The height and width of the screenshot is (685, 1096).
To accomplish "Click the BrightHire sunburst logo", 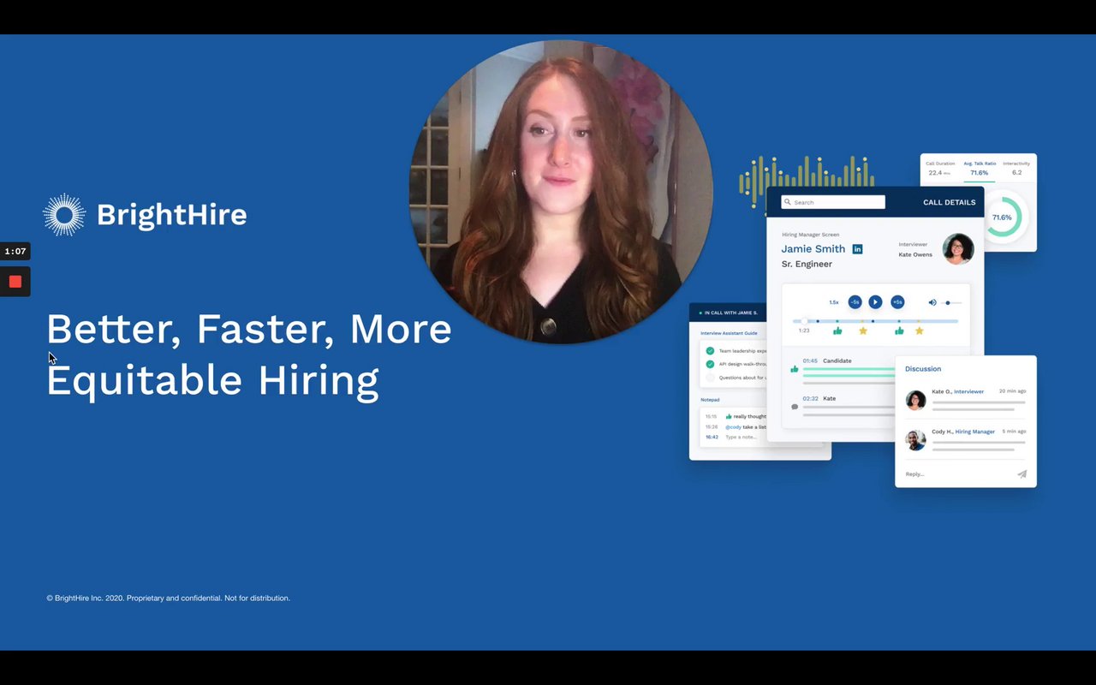I will [x=64, y=215].
